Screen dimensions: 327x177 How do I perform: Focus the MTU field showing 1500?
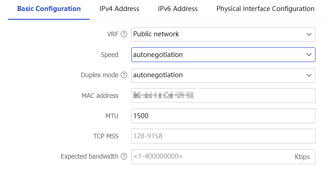click(x=223, y=116)
